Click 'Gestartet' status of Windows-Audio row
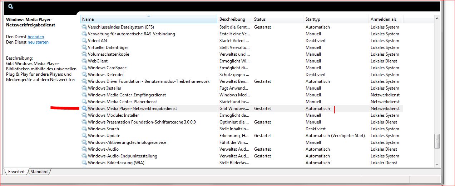This screenshot has height=186, width=455. pyautogui.click(x=262, y=149)
